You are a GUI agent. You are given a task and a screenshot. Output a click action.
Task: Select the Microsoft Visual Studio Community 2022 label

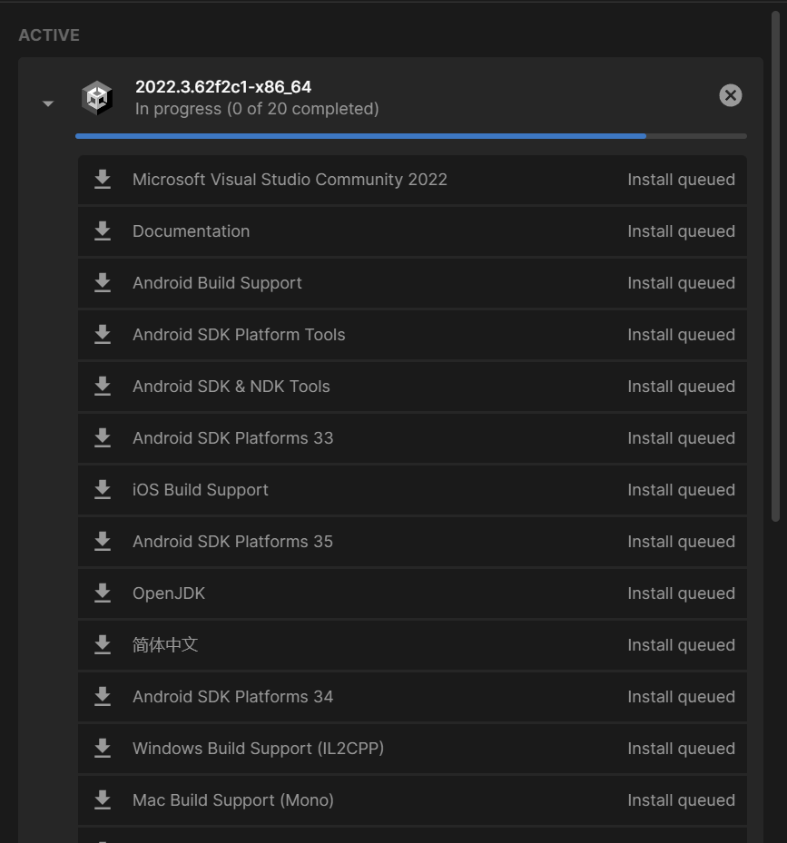pyautogui.click(x=290, y=180)
